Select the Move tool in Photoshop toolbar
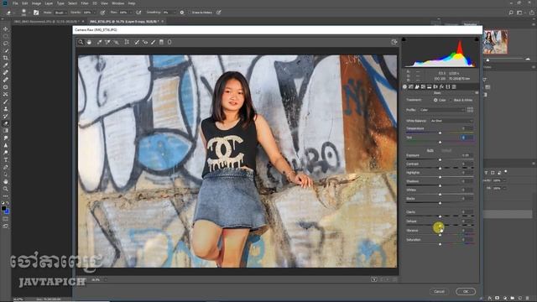Viewport: 537px width, 302px height. pos(6,29)
